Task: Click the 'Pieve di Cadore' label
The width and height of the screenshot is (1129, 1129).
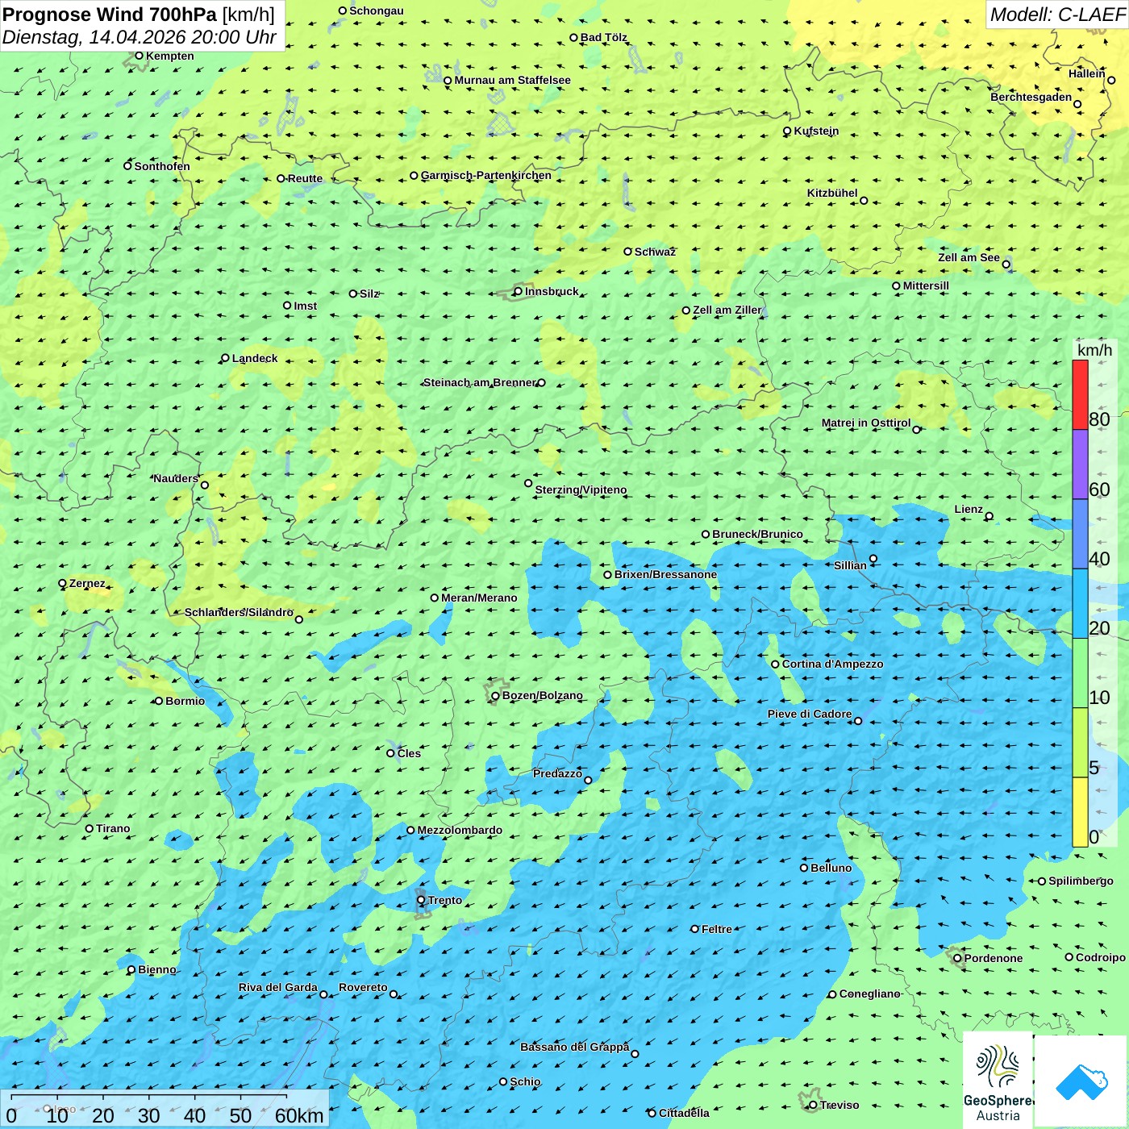Action: click(x=809, y=714)
